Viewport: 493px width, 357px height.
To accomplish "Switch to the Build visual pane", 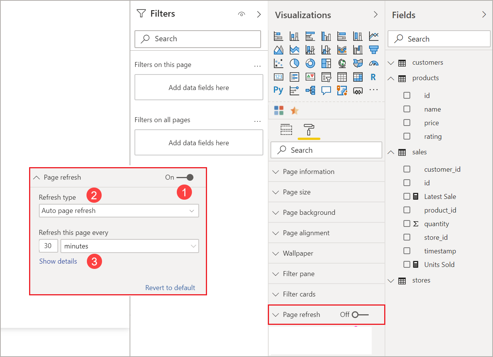I will 286,129.
